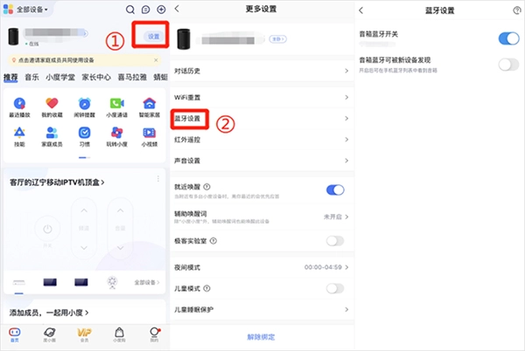This screenshot has height=351, width=525.
Task: Toggle the 儿童模式 child mode switch
Action: (334, 288)
